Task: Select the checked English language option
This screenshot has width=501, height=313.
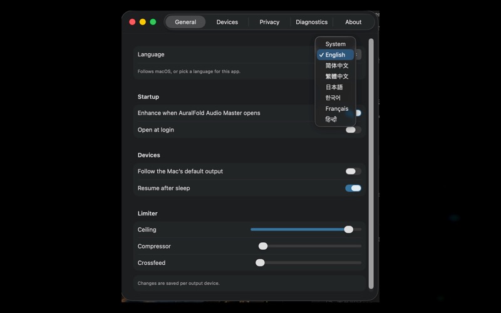Action: (x=335, y=55)
